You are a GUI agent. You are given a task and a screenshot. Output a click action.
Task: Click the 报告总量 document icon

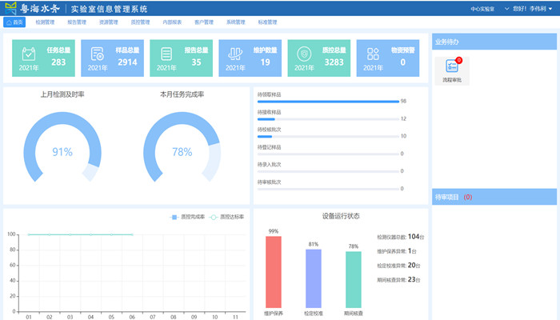(x=166, y=54)
